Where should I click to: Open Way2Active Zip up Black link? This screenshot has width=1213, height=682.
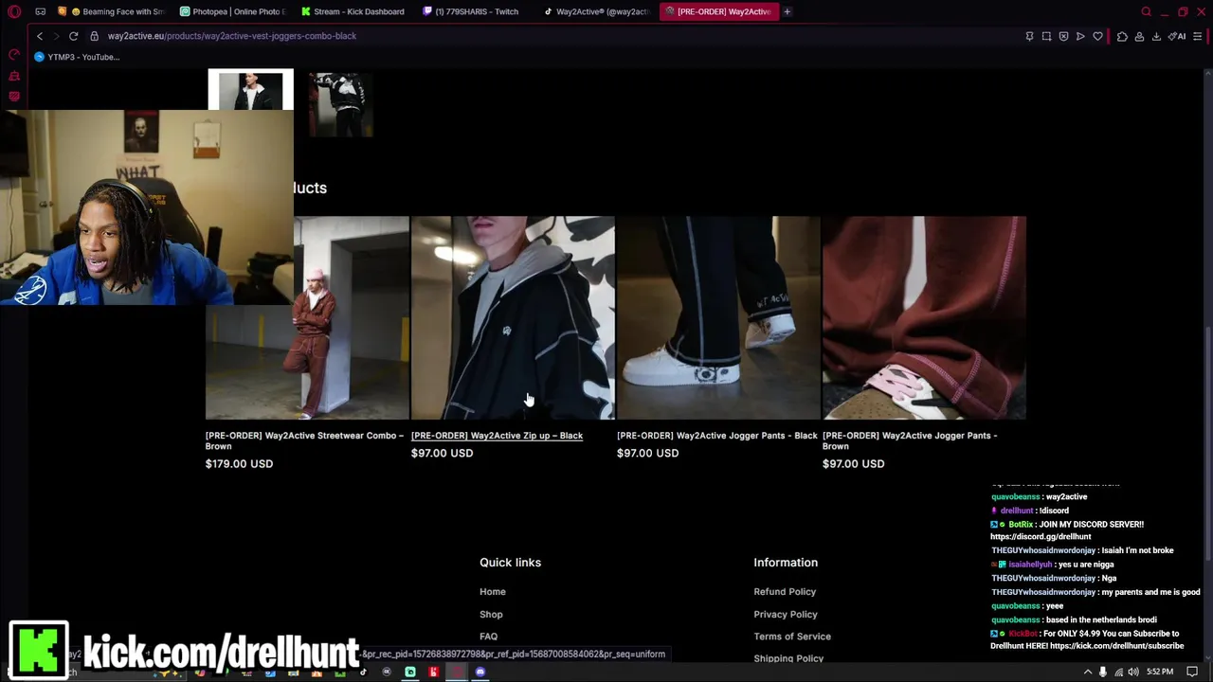coord(497,436)
